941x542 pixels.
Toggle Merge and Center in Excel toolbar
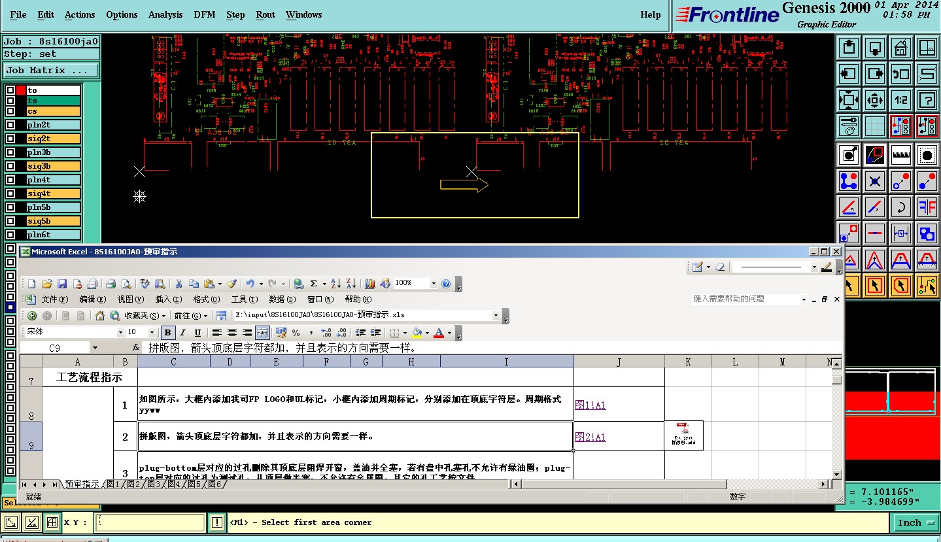pyautogui.click(x=262, y=333)
